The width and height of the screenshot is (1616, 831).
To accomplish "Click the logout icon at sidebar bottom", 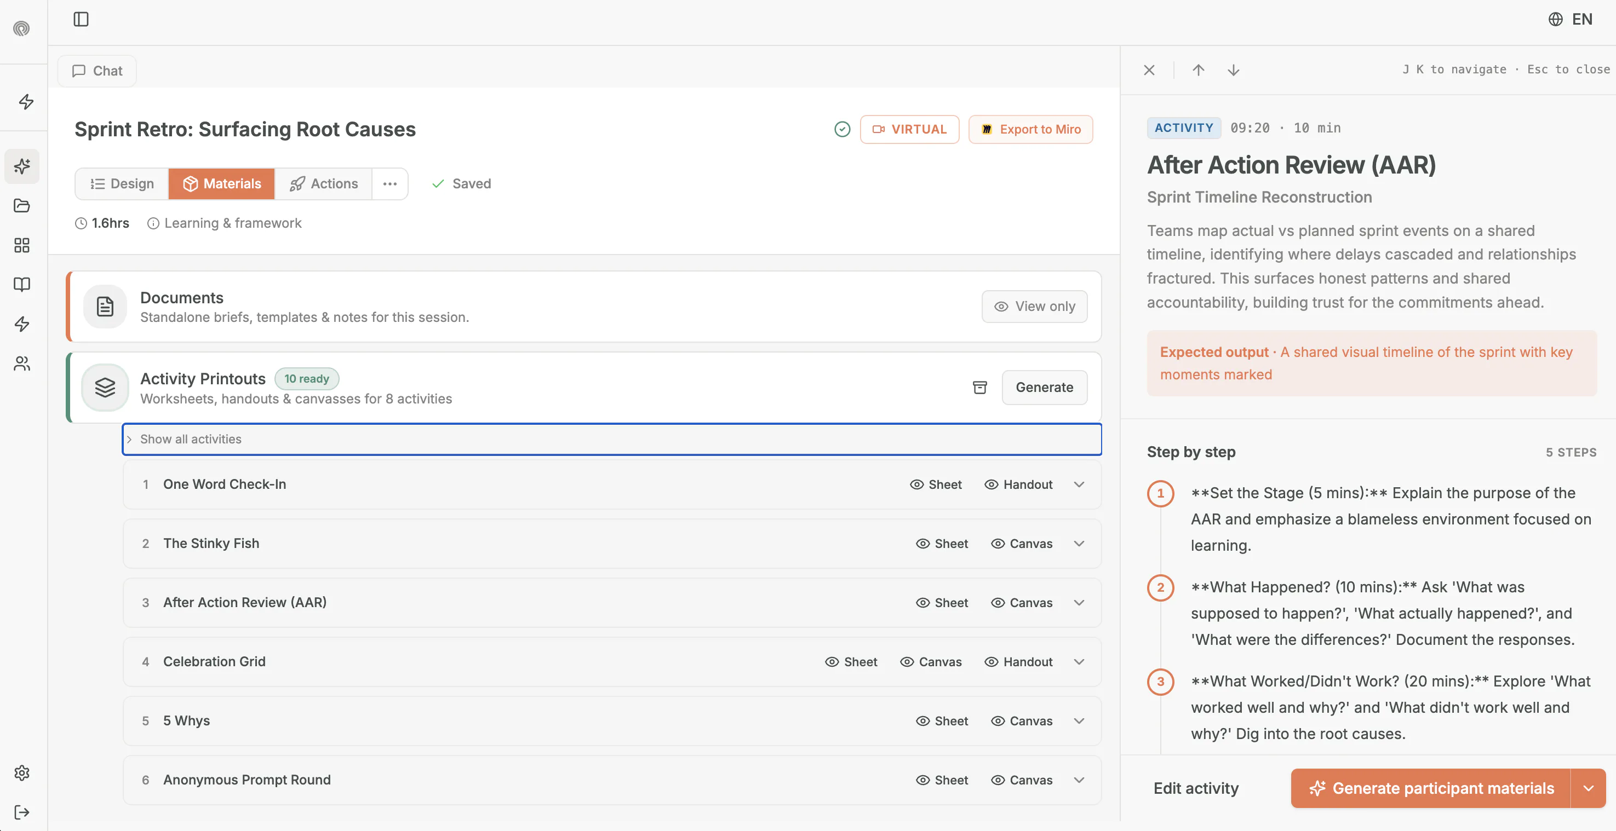I will coord(22,812).
